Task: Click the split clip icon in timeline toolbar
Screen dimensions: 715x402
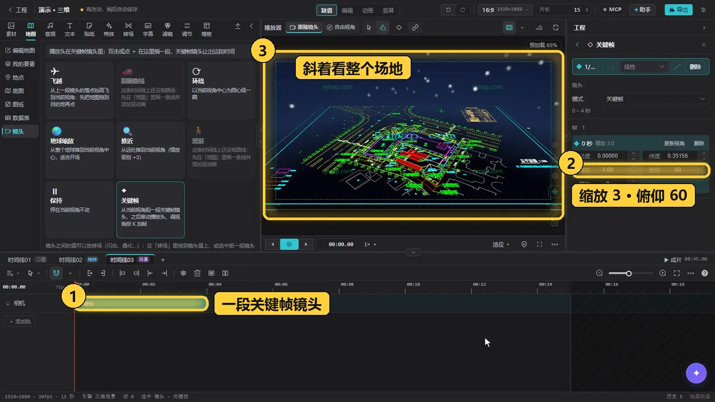Action: [183, 273]
